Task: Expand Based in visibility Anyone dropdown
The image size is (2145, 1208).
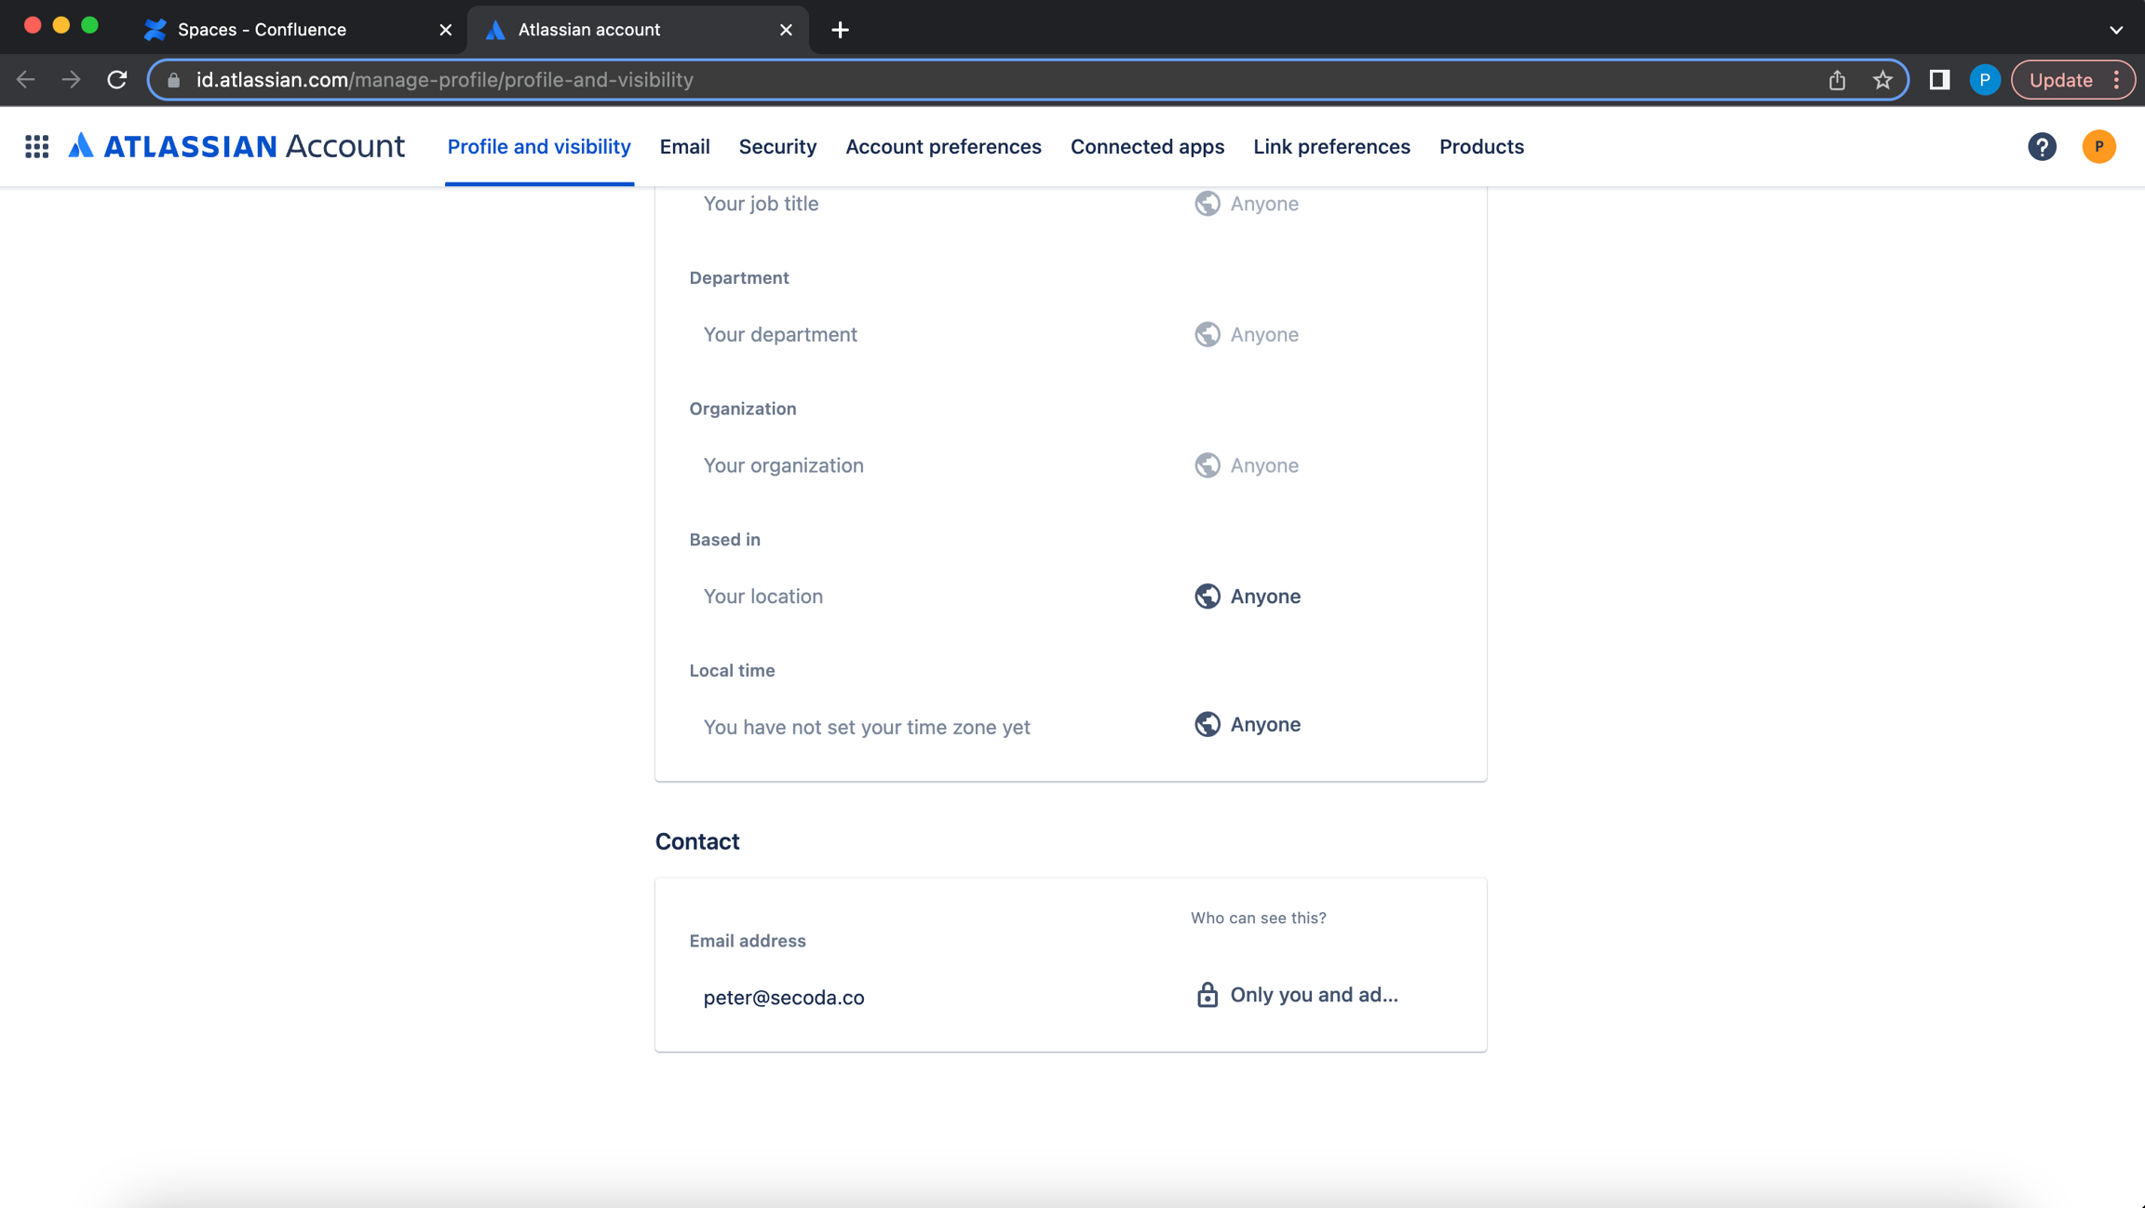Action: [1248, 596]
